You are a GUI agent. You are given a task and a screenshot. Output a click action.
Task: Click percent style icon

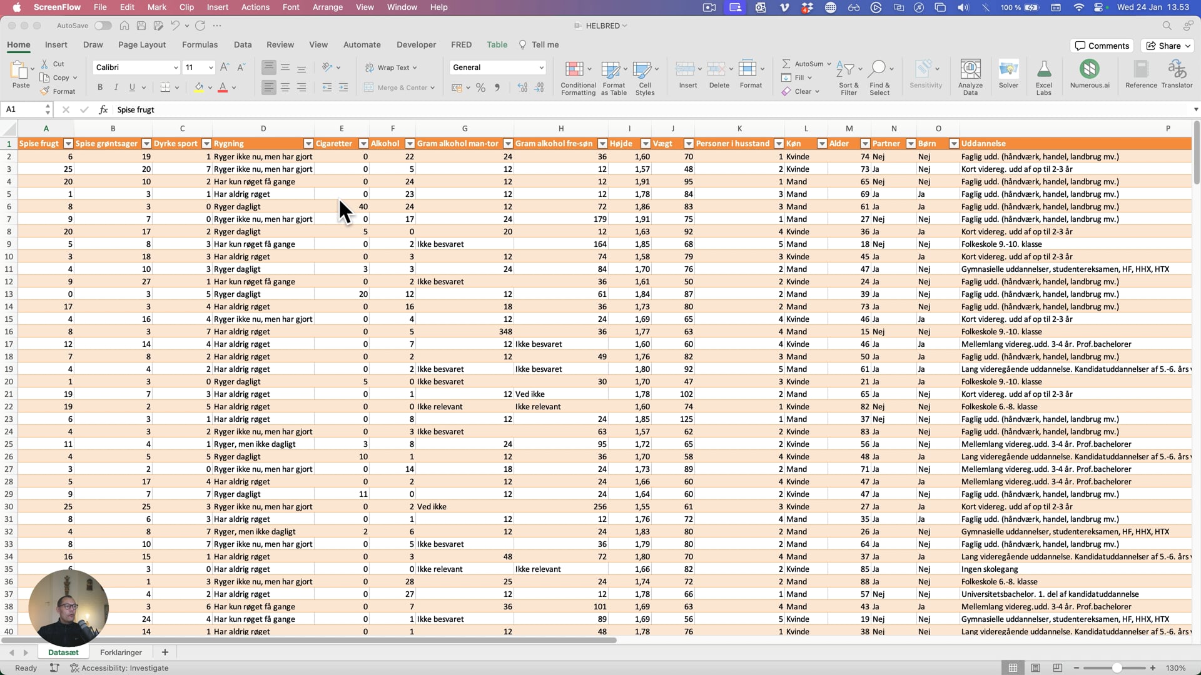pos(480,88)
